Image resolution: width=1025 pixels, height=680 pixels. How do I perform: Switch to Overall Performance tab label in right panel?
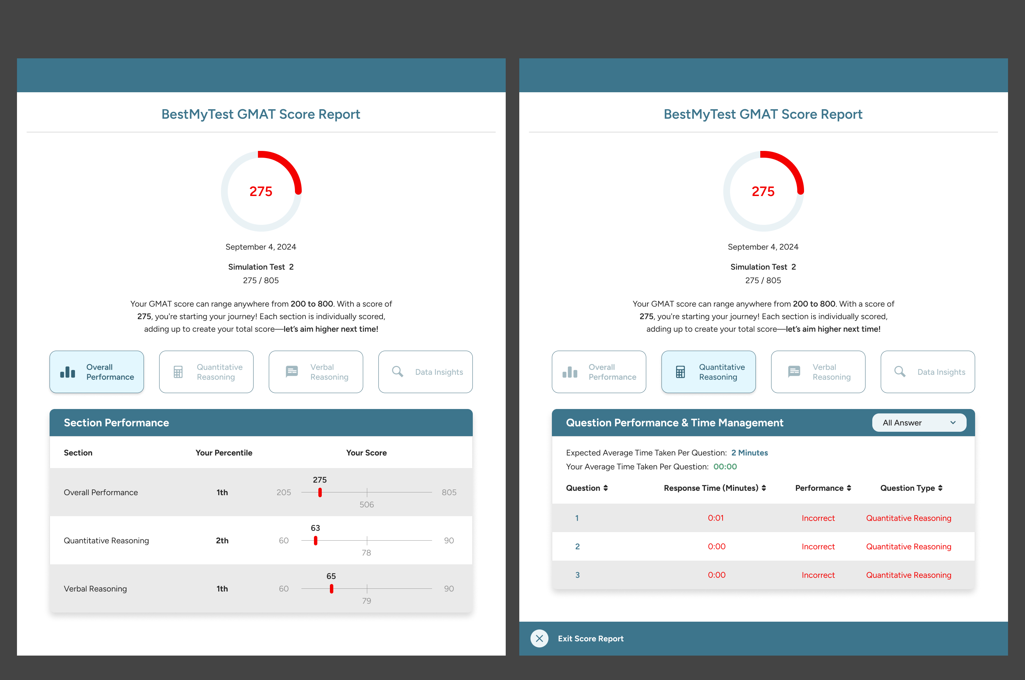click(x=612, y=372)
